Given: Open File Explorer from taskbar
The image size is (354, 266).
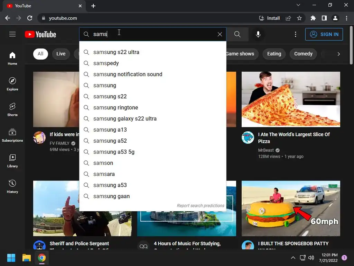Looking at the screenshot, I should coord(26,258).
